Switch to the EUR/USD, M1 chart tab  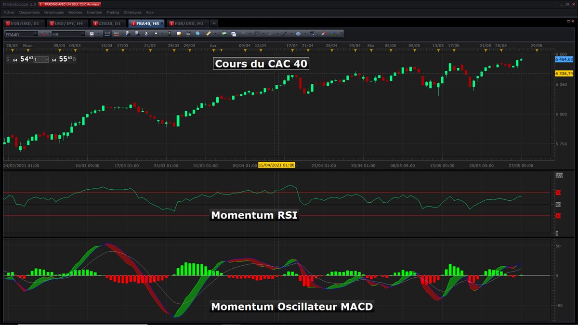pyautogui.click(x=188, y=23)
